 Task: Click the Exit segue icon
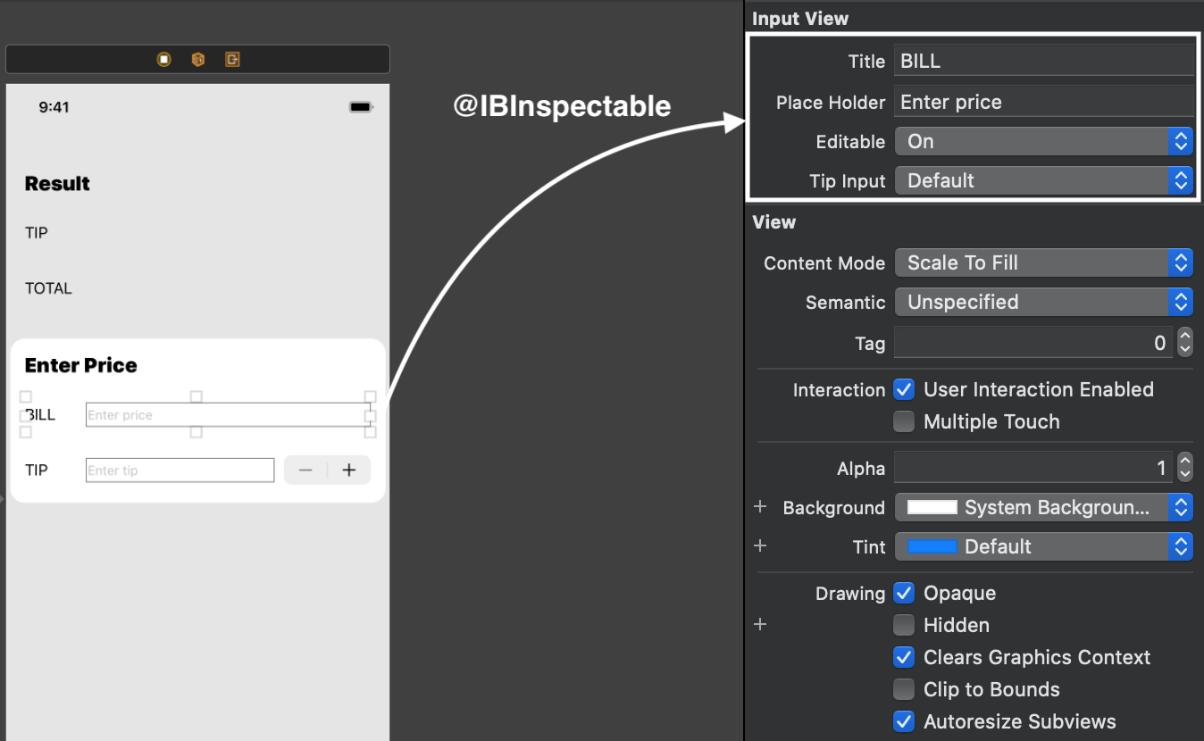[232, 59]
